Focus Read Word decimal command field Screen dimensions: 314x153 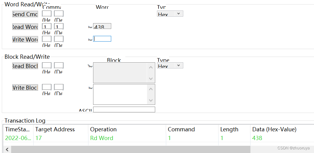click(x=59, y=26)
